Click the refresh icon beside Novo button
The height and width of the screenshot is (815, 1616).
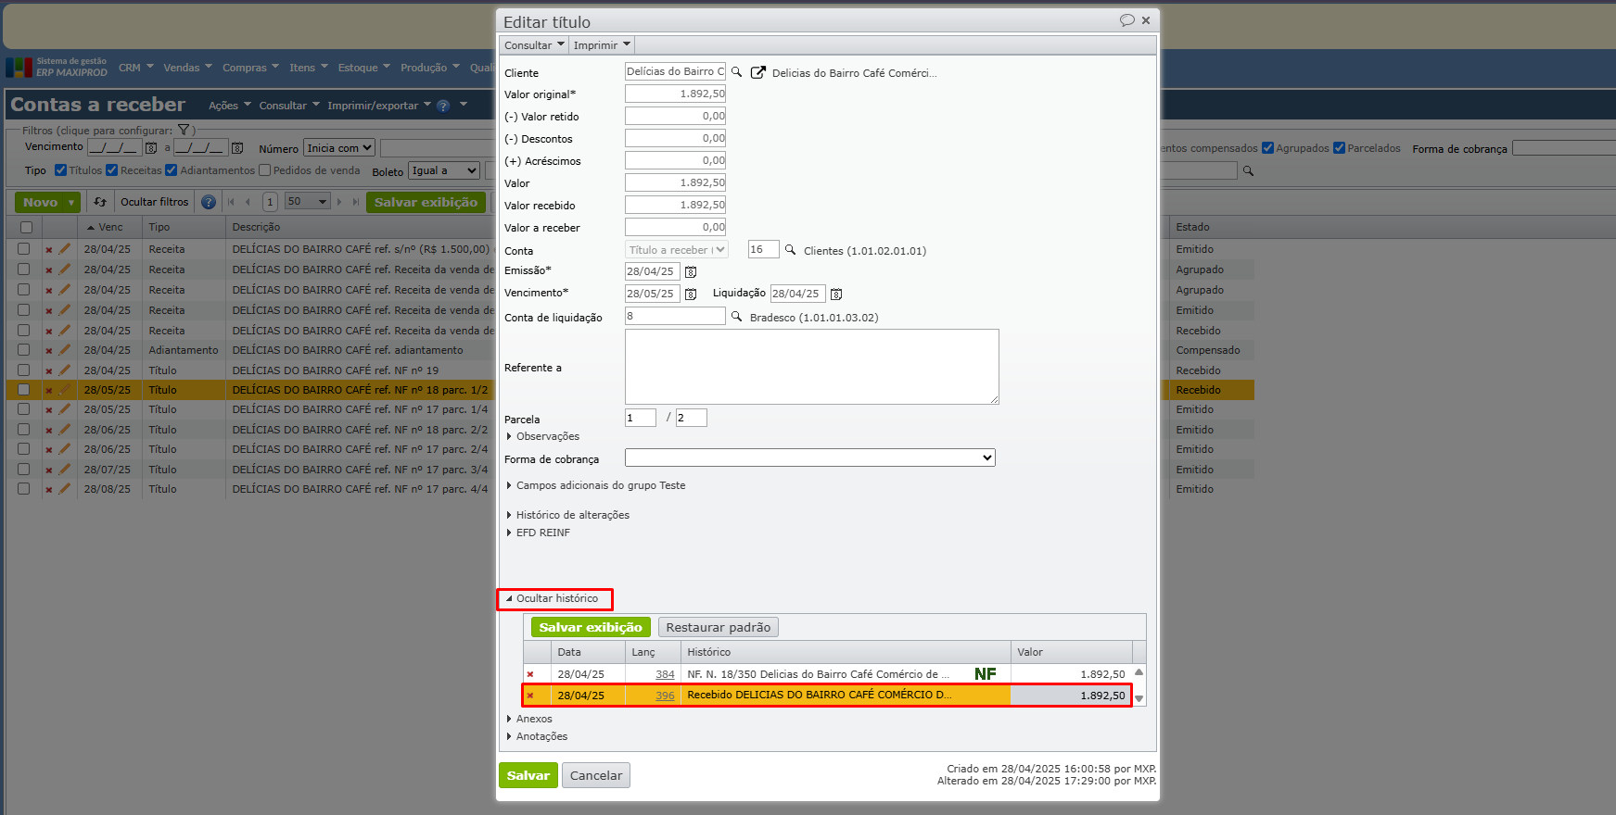100,202
